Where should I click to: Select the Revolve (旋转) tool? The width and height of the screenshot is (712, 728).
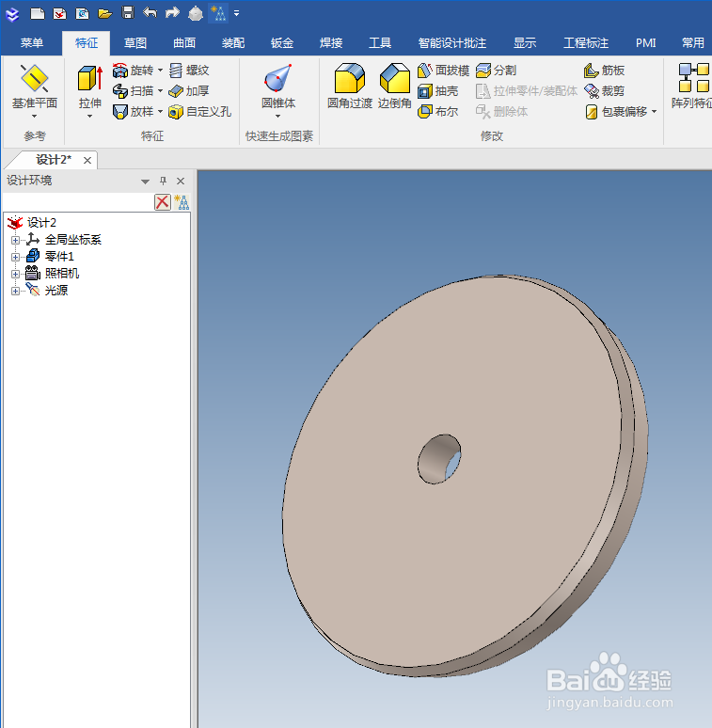[133, 71]
